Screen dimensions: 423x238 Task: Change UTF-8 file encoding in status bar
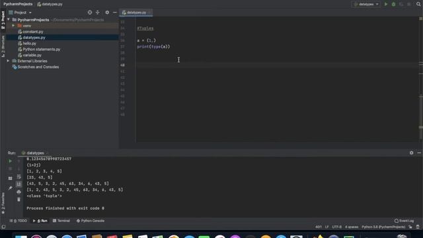[336, 227]
